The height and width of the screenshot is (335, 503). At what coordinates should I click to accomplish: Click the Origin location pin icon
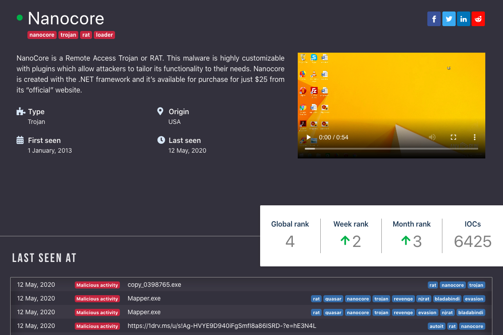[161, 112]
